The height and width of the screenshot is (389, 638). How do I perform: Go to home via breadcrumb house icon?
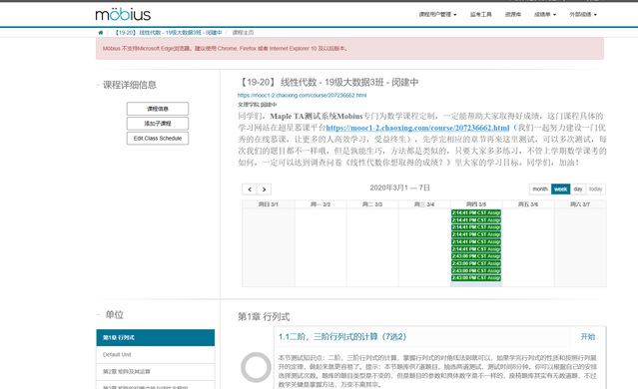point(101,33)
